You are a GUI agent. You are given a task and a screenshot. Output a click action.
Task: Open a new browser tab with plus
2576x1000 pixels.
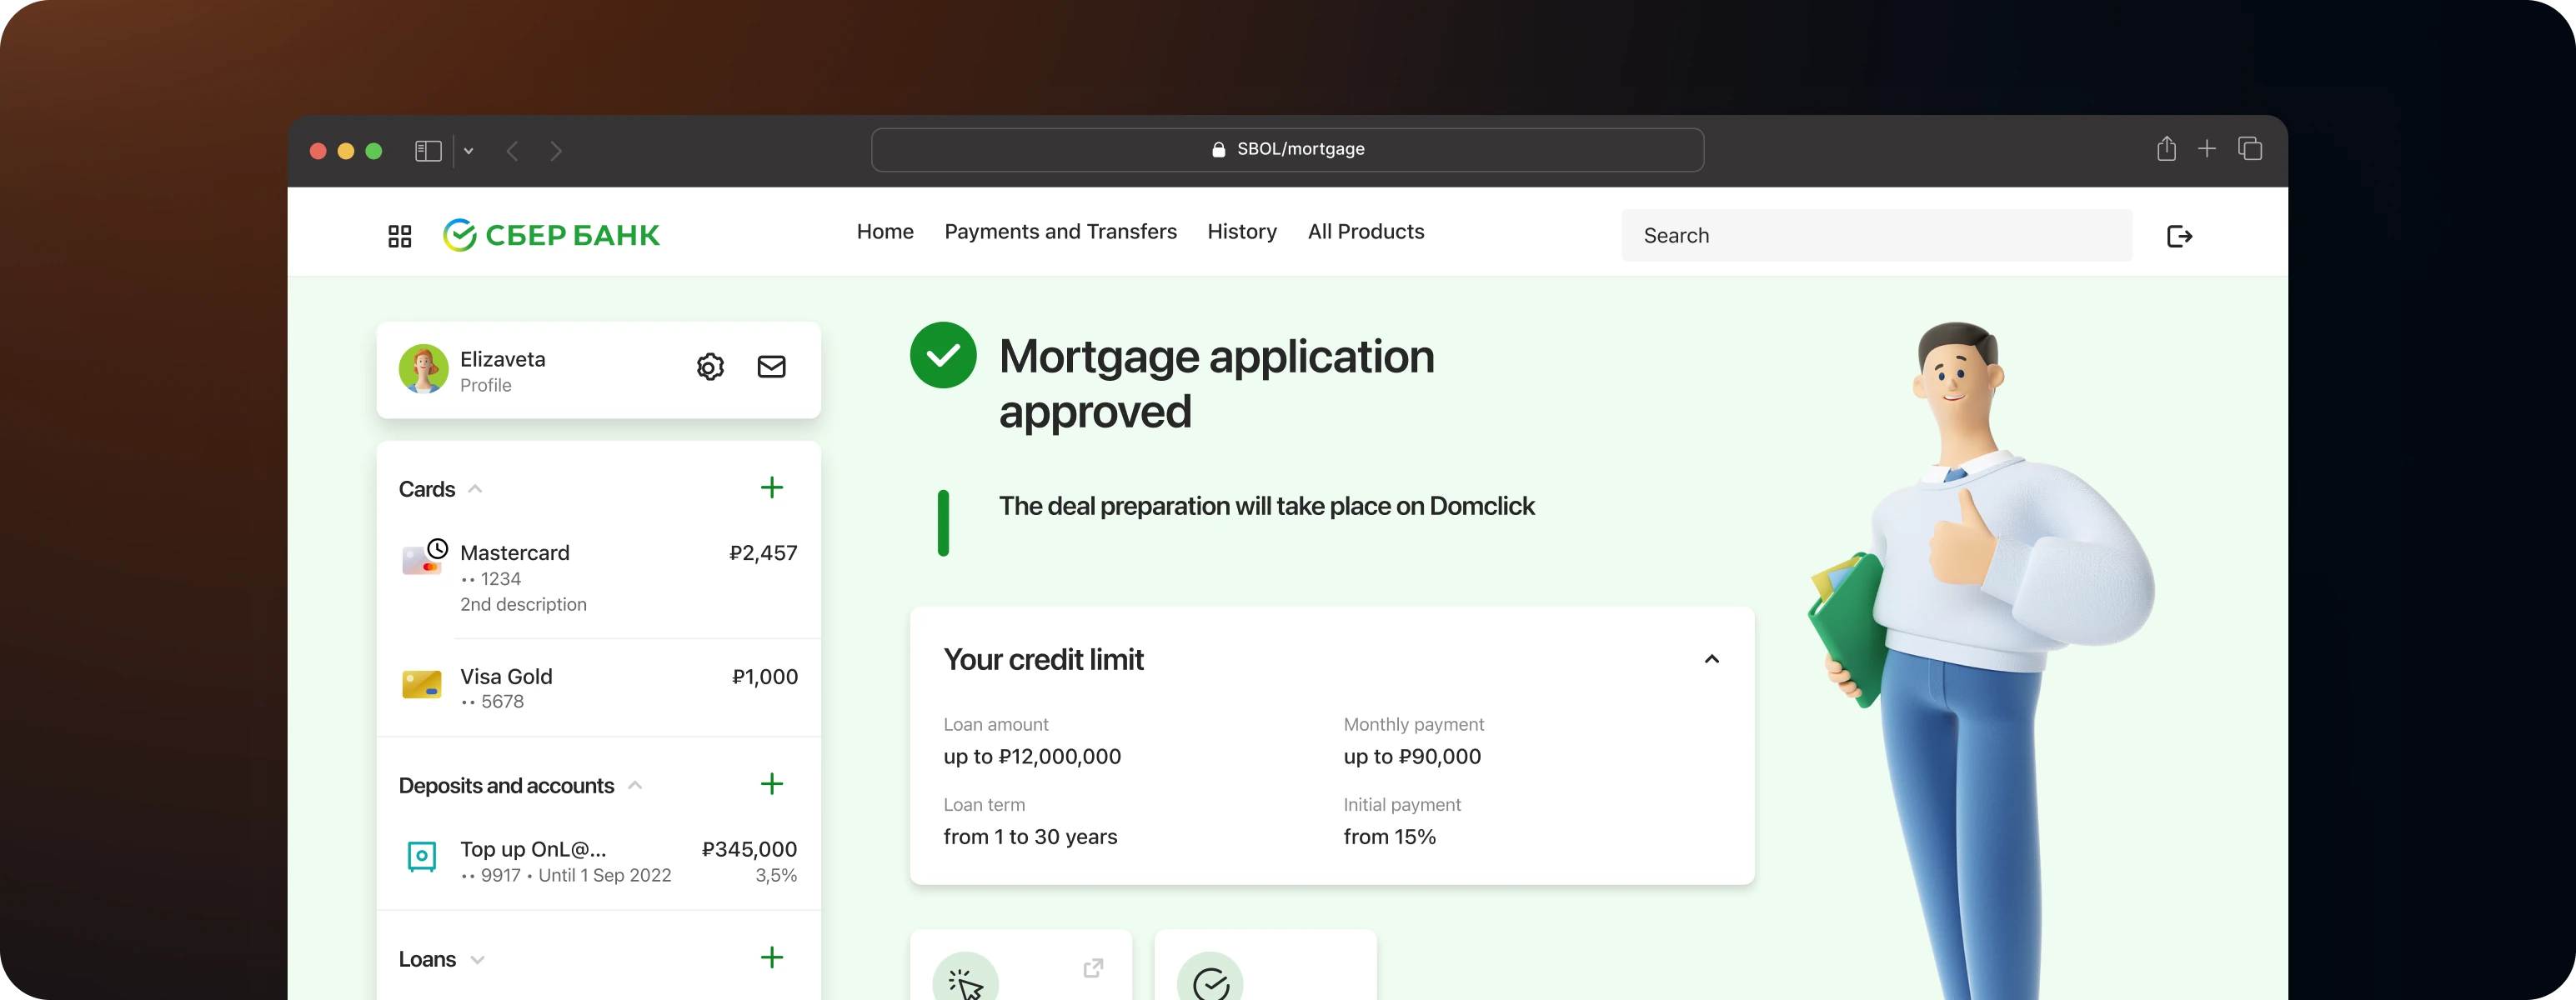2207,149
